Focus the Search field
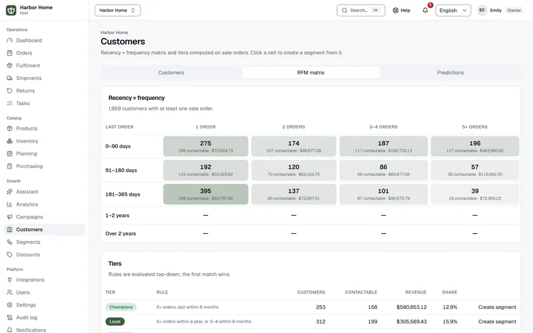533x333 pixels. tap(360, 10)
